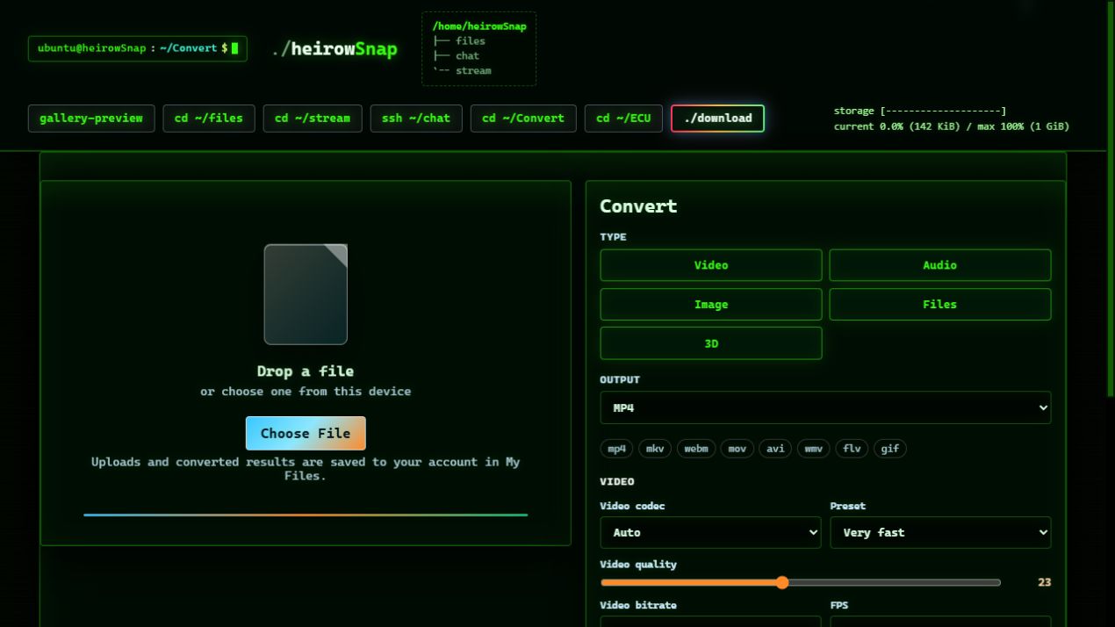Open the gallery-preview nav item
Image resolution: width=1115 pixels, height=627 pixels.
click(91, 119)
